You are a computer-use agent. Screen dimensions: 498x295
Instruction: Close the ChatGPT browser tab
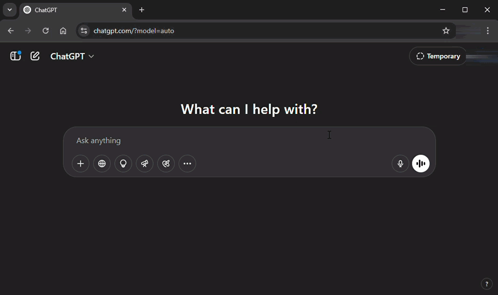point(124,10)
